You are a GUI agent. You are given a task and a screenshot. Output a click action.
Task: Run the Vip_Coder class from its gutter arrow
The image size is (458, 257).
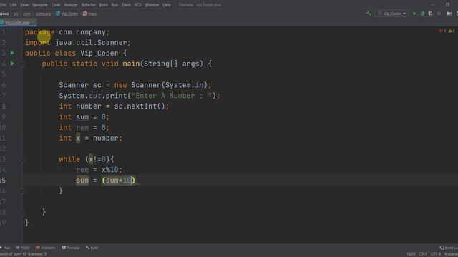12,53
